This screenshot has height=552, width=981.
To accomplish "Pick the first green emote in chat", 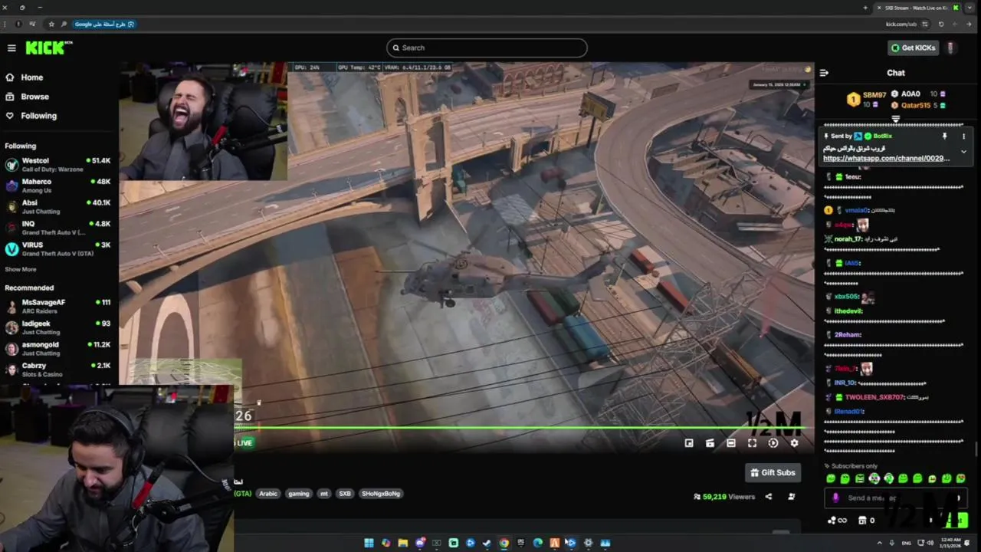I will (831, 479).
